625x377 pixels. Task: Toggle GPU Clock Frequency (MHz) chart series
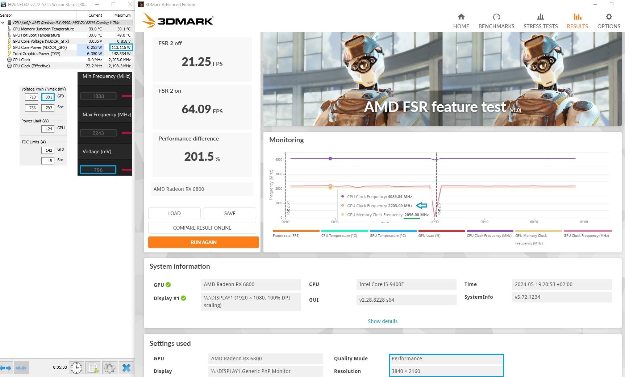pyautogui.click(x=588, y=234)
